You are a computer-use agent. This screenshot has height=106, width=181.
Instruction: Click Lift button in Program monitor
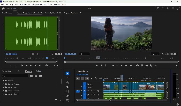tap(137, 66)
